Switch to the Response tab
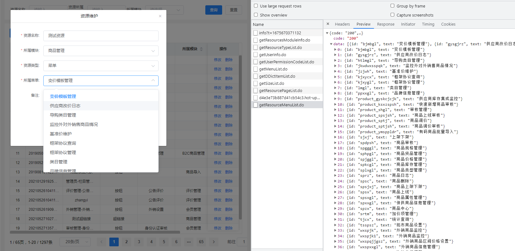 [386, 24]
